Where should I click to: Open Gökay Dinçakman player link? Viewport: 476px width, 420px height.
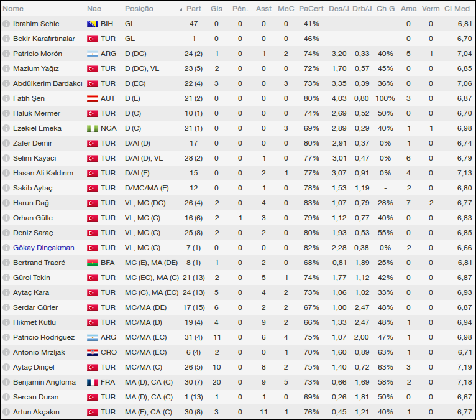click(x=43, y=248)
